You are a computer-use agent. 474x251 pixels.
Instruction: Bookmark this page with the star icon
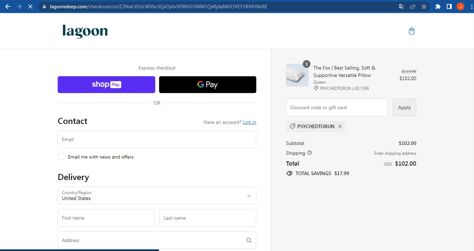point(424,6)
